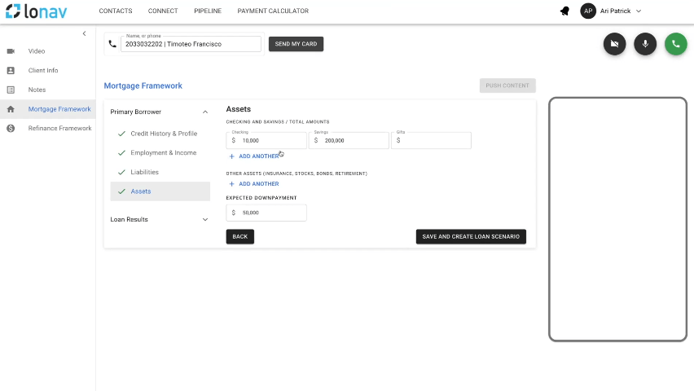The height and width of the screenshot is (391, 694).
Task: Click the Client Info person icon
Action: point(11,71)
